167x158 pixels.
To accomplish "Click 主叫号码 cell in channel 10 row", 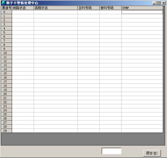I will coord(88,53).
